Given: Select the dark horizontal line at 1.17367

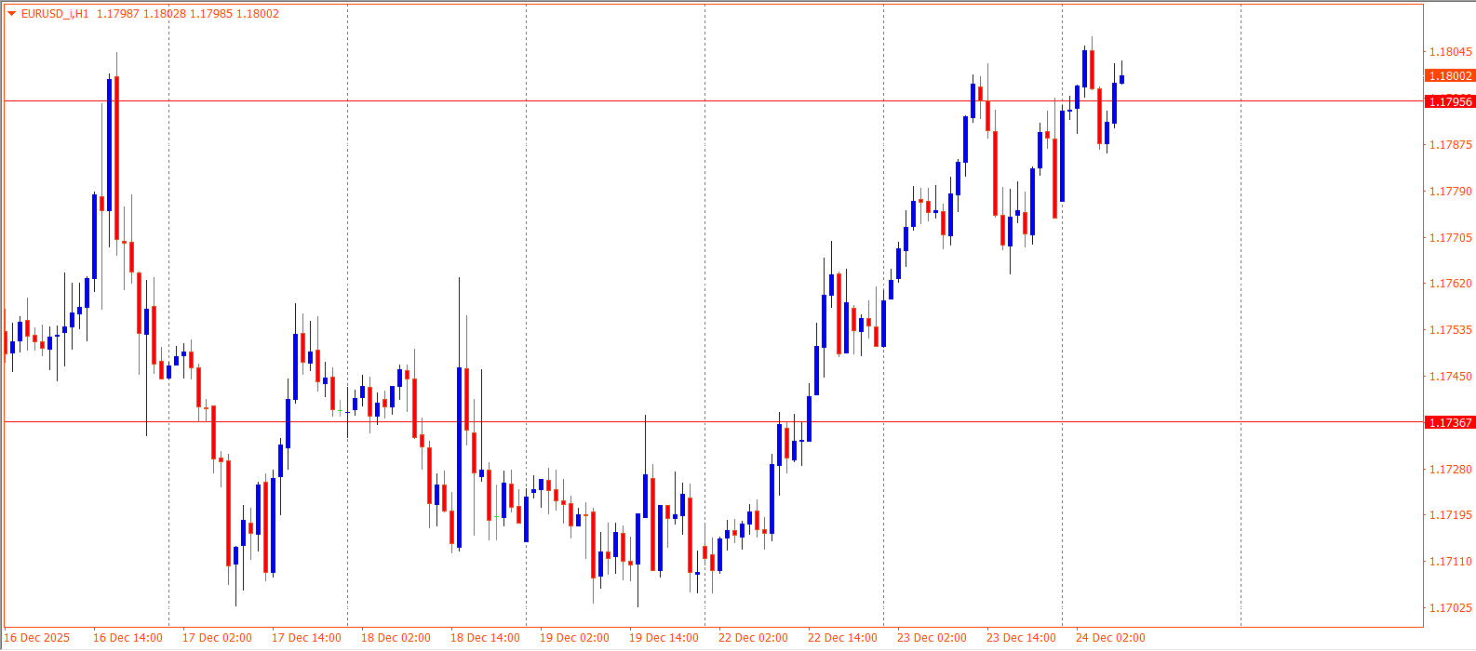Looking at the screenshot, I should coord(713,421).
